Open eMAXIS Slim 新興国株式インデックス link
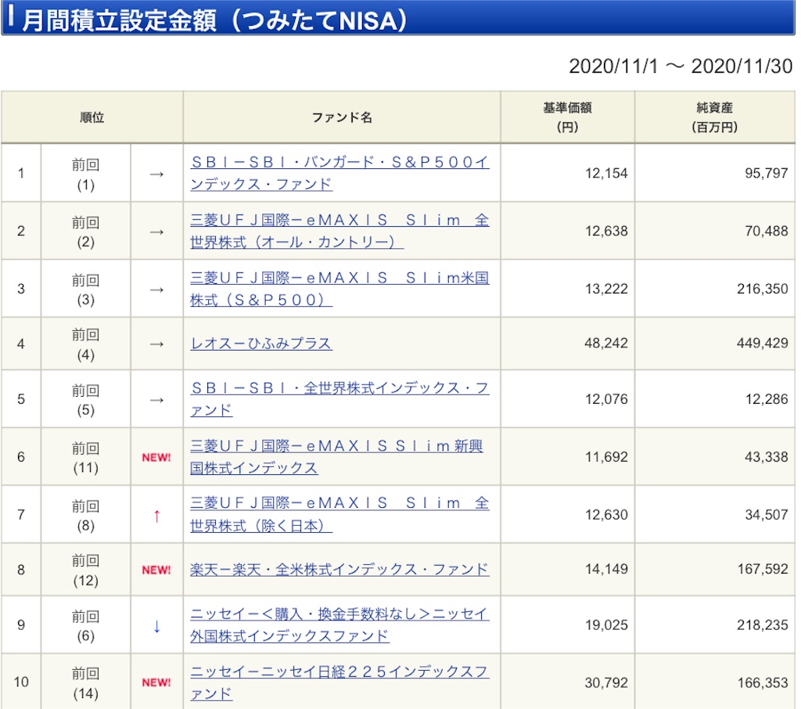This screenshot has height=709, width=801. pyautogui.click(x=336, y=456)
